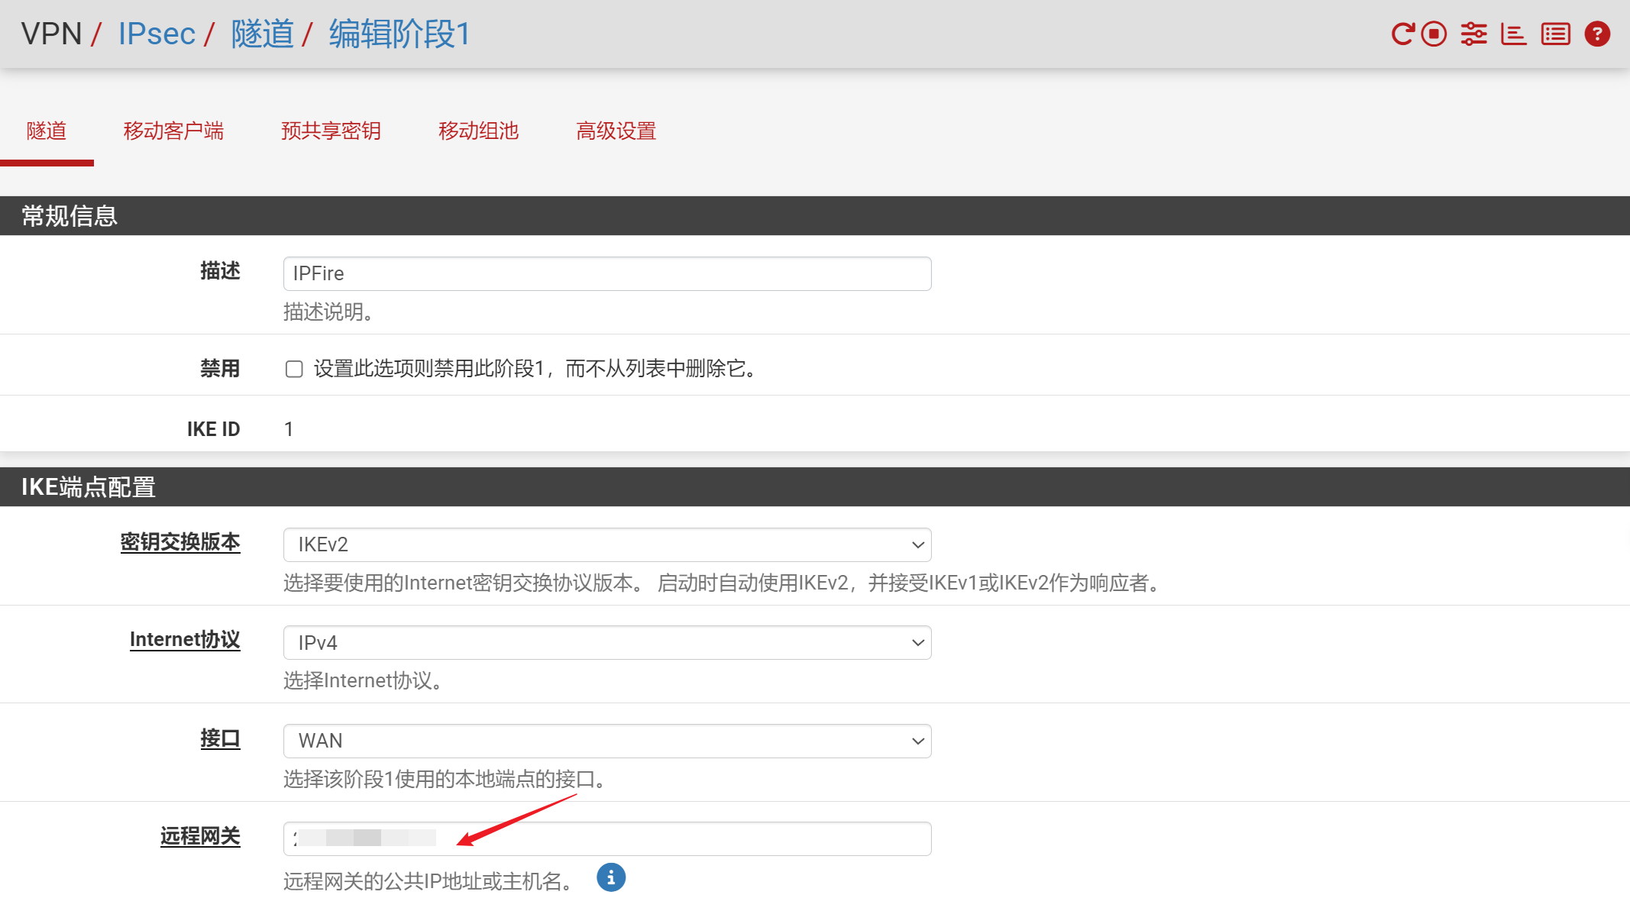
Task: Click the 隧道 breadcrumb link
Action: coord(262,34)
